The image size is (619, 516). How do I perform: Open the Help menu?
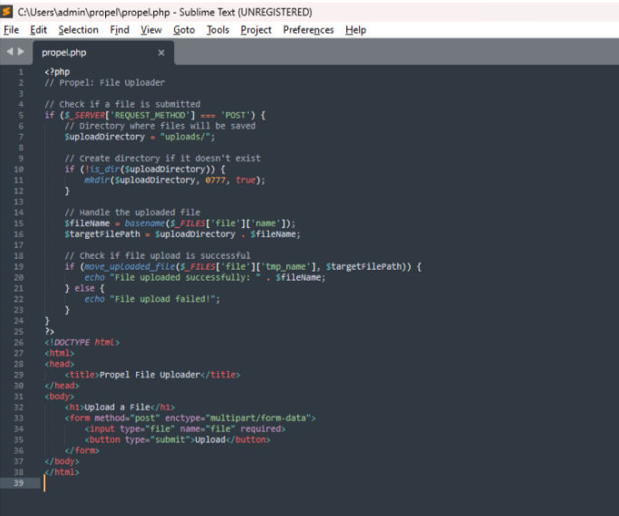coord(355,30)
